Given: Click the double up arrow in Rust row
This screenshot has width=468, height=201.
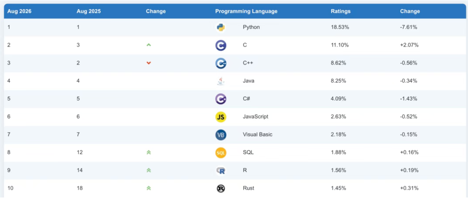Looking at the screenshot, I should tap(148, 188).
